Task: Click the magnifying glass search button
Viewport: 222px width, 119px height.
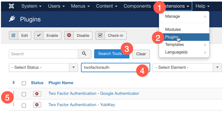Action: pos(84,54)
